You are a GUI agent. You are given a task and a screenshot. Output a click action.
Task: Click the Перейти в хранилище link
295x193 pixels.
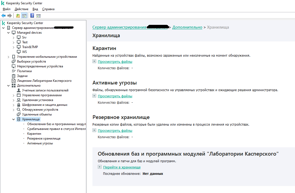tap(122, 167)
